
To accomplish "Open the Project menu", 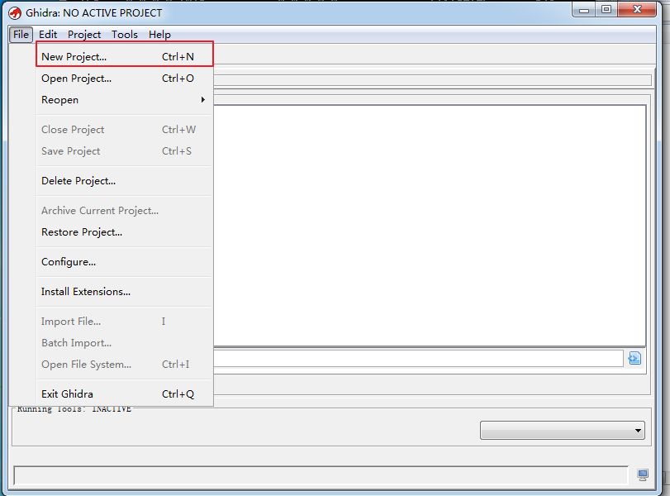I will pos(84,35).
